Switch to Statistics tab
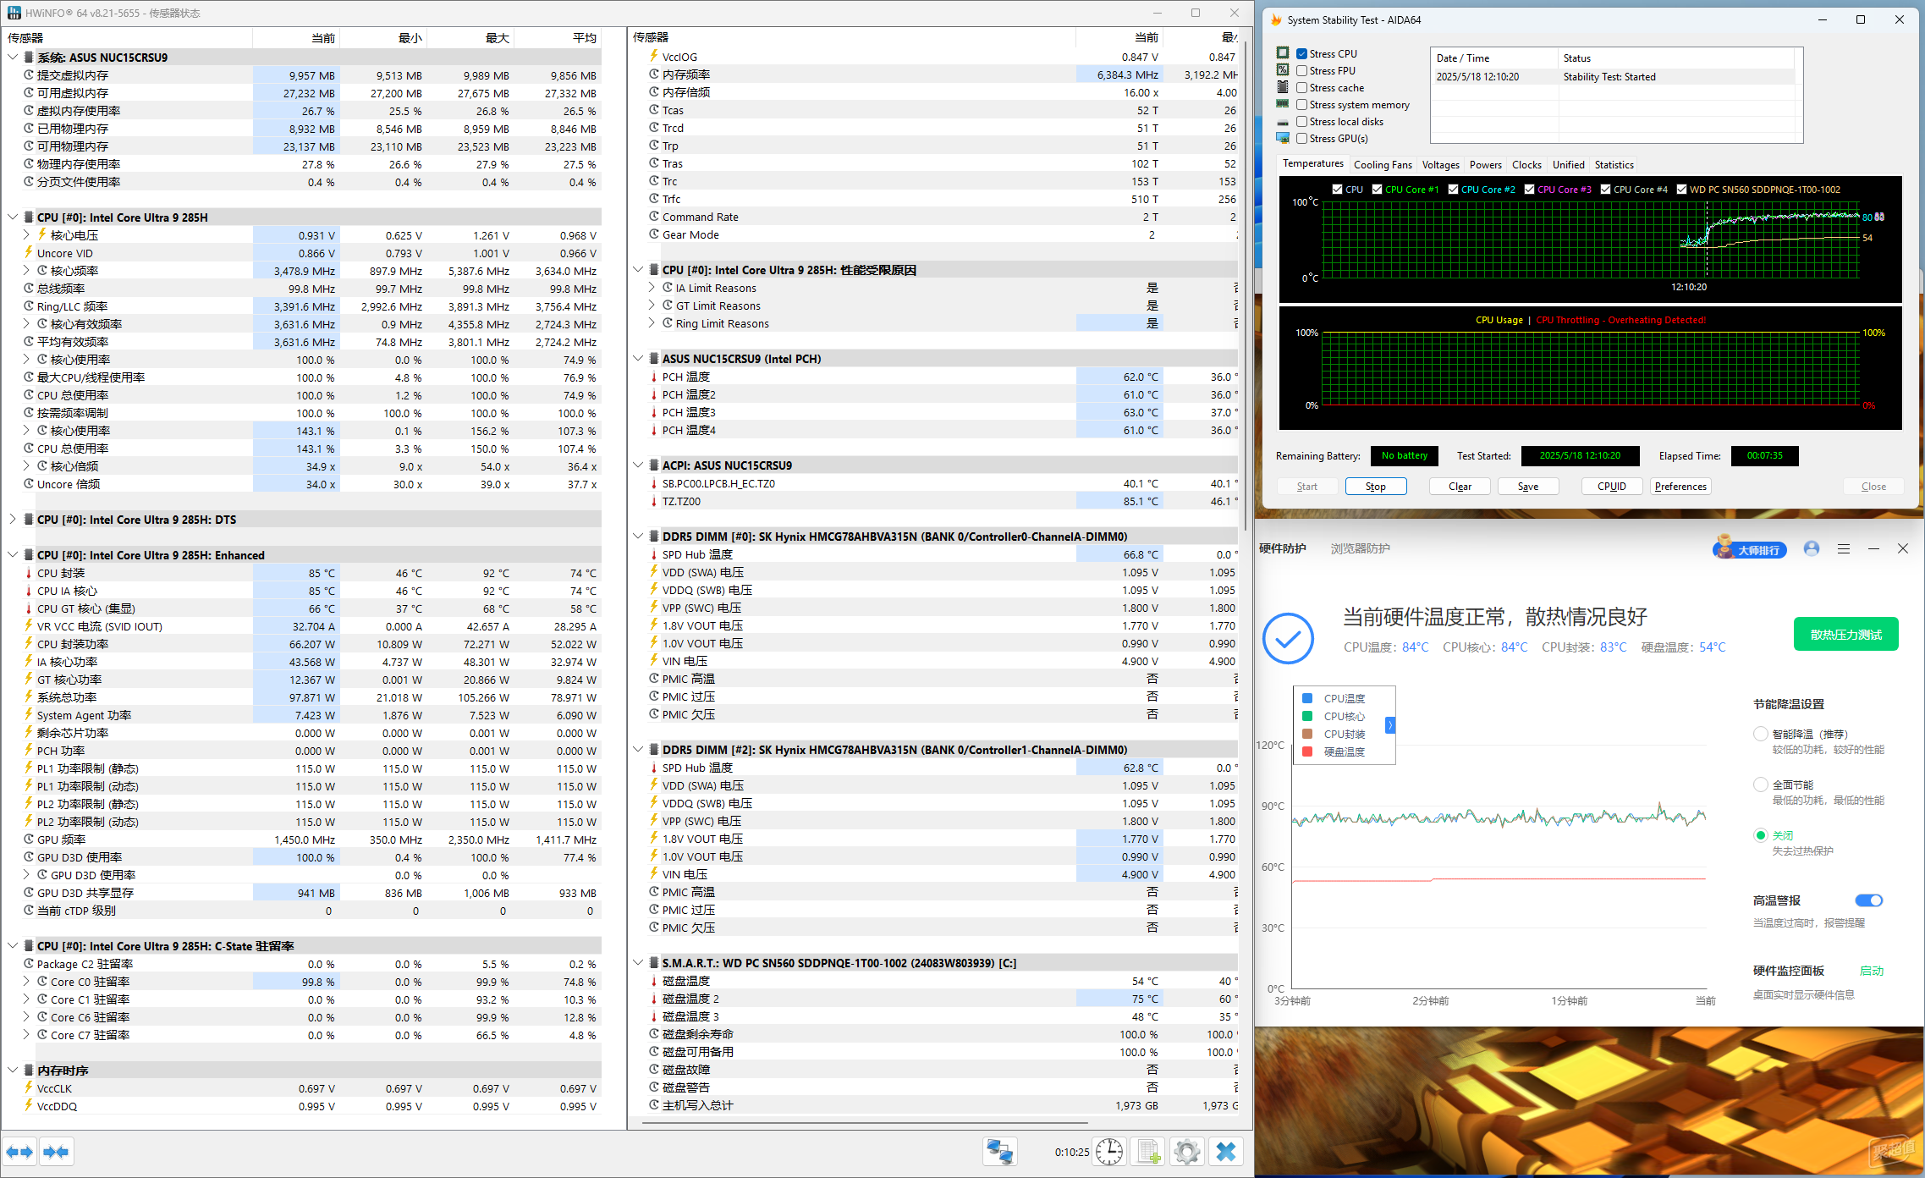 1614,165
